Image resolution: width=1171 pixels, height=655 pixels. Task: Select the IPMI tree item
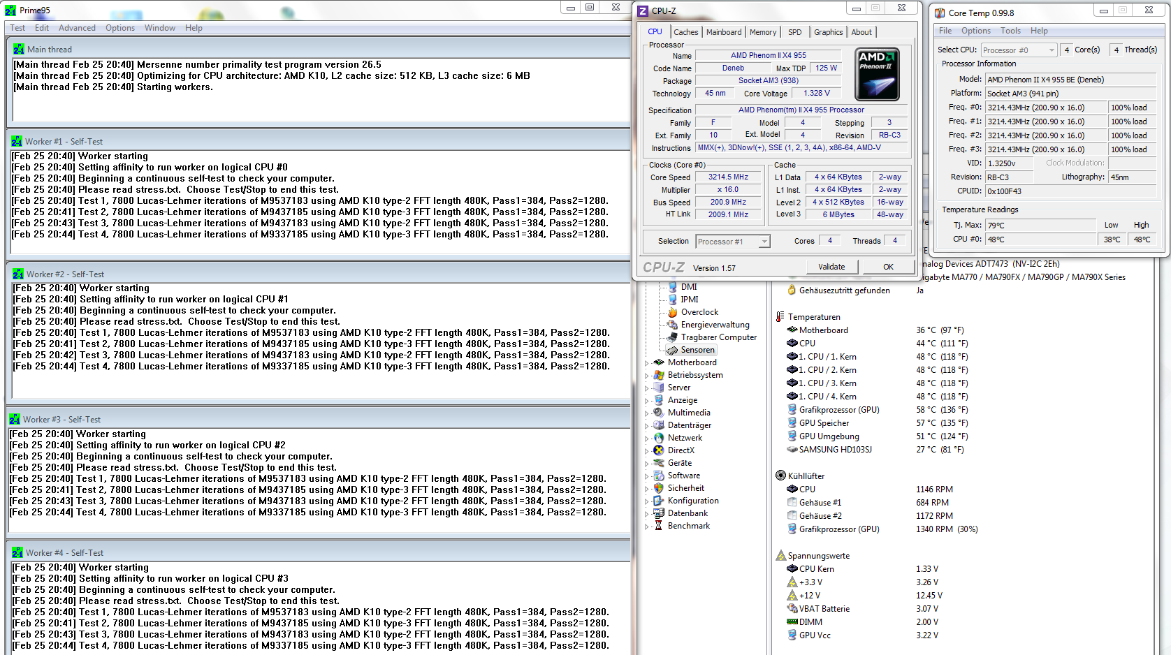pyautogui.click(x=690, y=300)
